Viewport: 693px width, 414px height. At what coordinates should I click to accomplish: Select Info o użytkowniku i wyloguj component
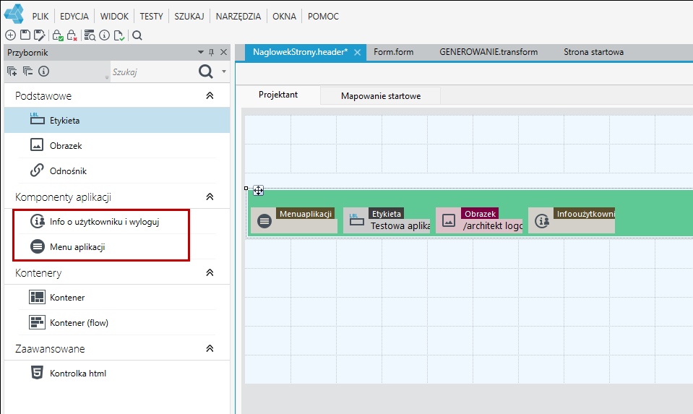[x=117, y=221]
